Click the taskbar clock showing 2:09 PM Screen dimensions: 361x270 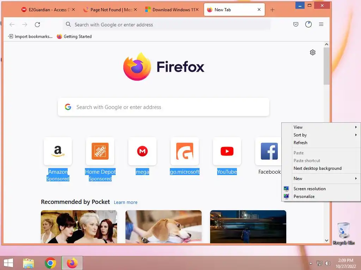[x=345, y=263]
